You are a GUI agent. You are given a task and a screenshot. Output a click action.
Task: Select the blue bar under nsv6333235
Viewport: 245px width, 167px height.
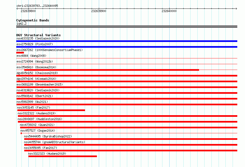(x=127, y=41)
